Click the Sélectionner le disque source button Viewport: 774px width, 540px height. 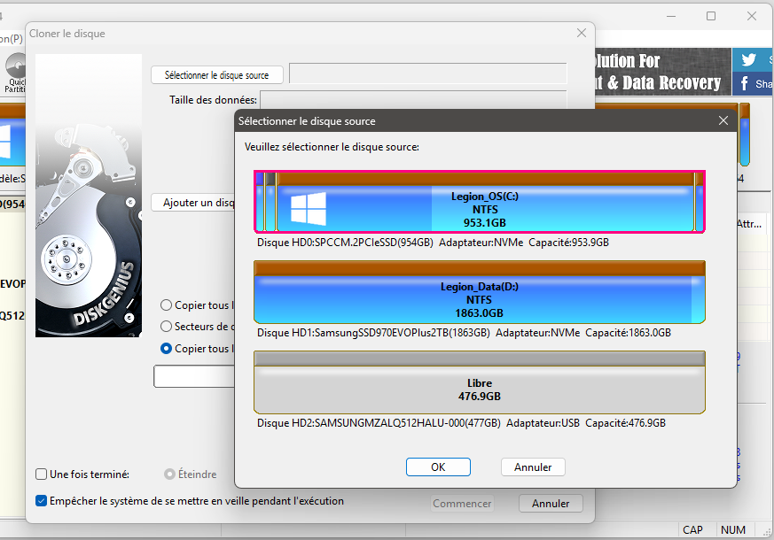pos(217,75)
